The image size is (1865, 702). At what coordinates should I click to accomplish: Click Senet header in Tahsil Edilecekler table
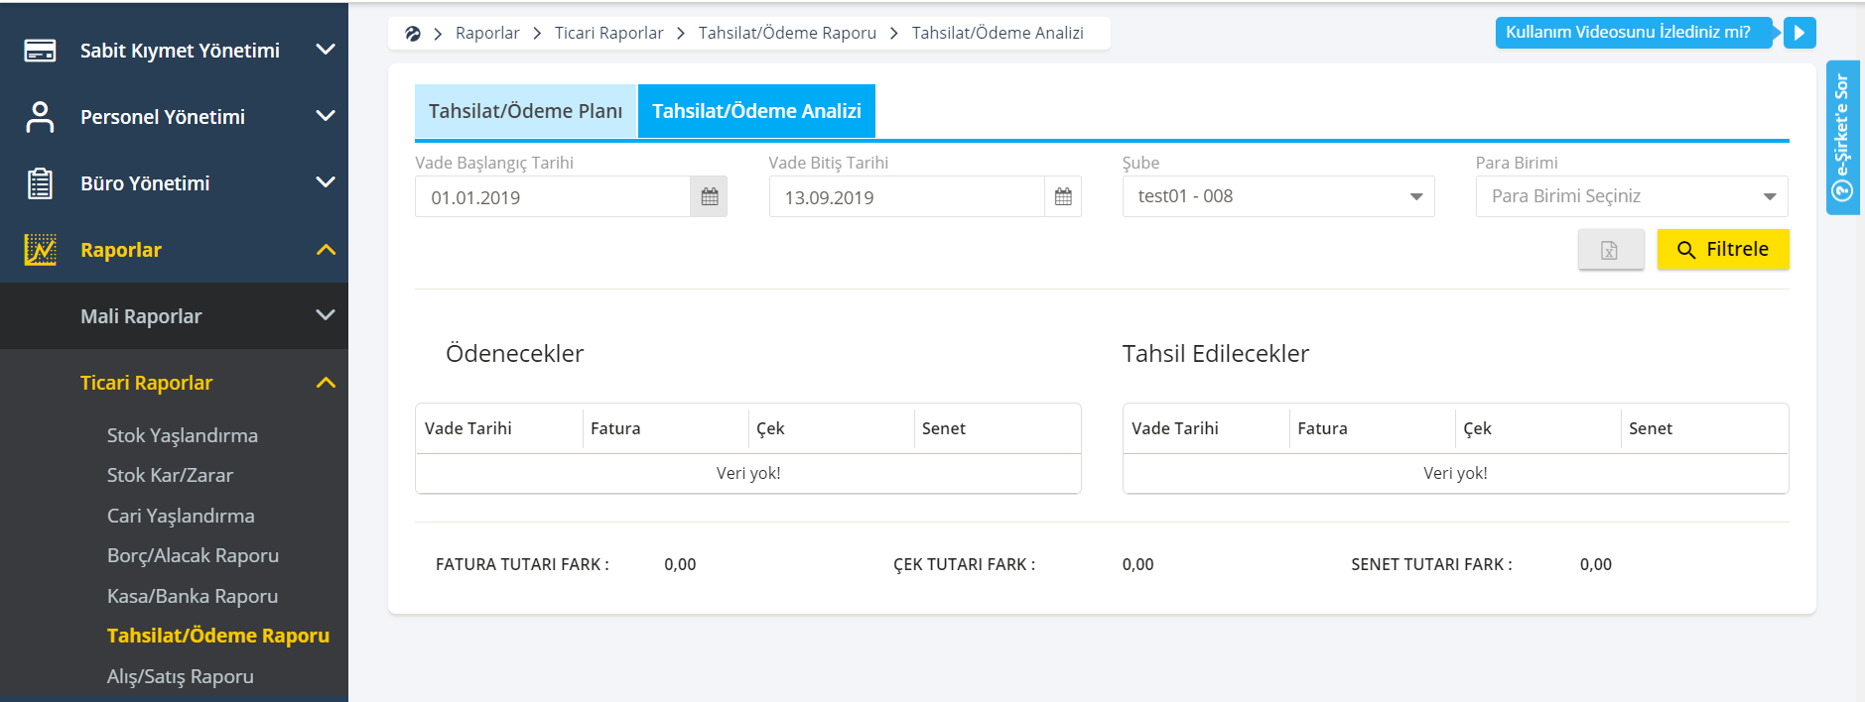click(x=1651, y=428)
